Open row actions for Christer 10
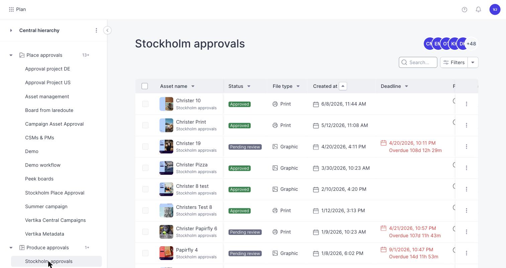506x268 pixels. tap(467, 104)
